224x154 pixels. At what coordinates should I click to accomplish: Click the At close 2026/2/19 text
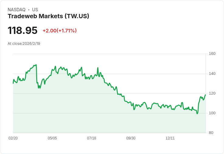[24, 44]
